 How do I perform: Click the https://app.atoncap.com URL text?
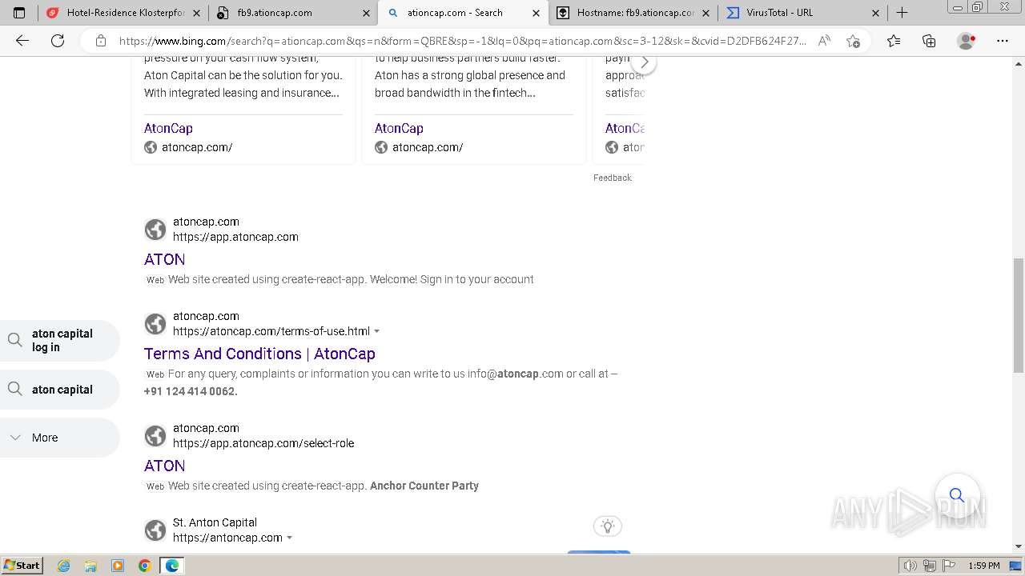[x=235, y=237]
